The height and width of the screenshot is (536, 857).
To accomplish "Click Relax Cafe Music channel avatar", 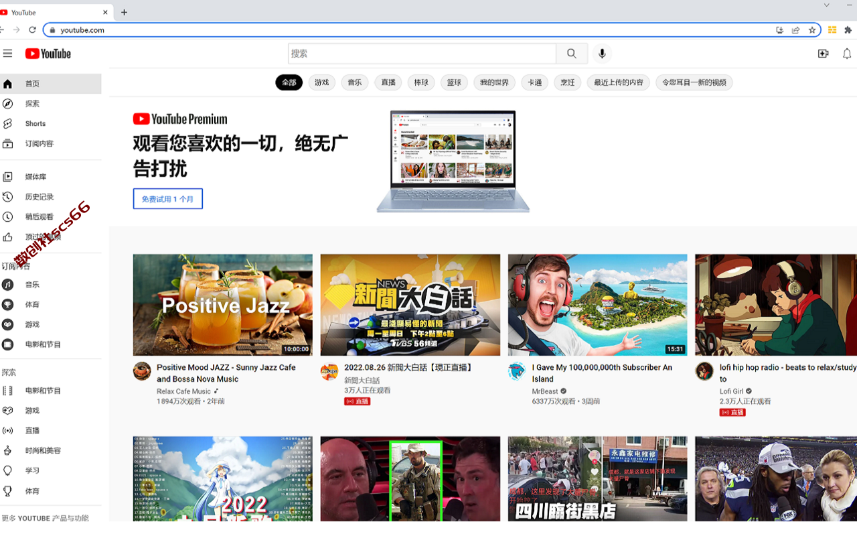I will click(x=142, y=371).
